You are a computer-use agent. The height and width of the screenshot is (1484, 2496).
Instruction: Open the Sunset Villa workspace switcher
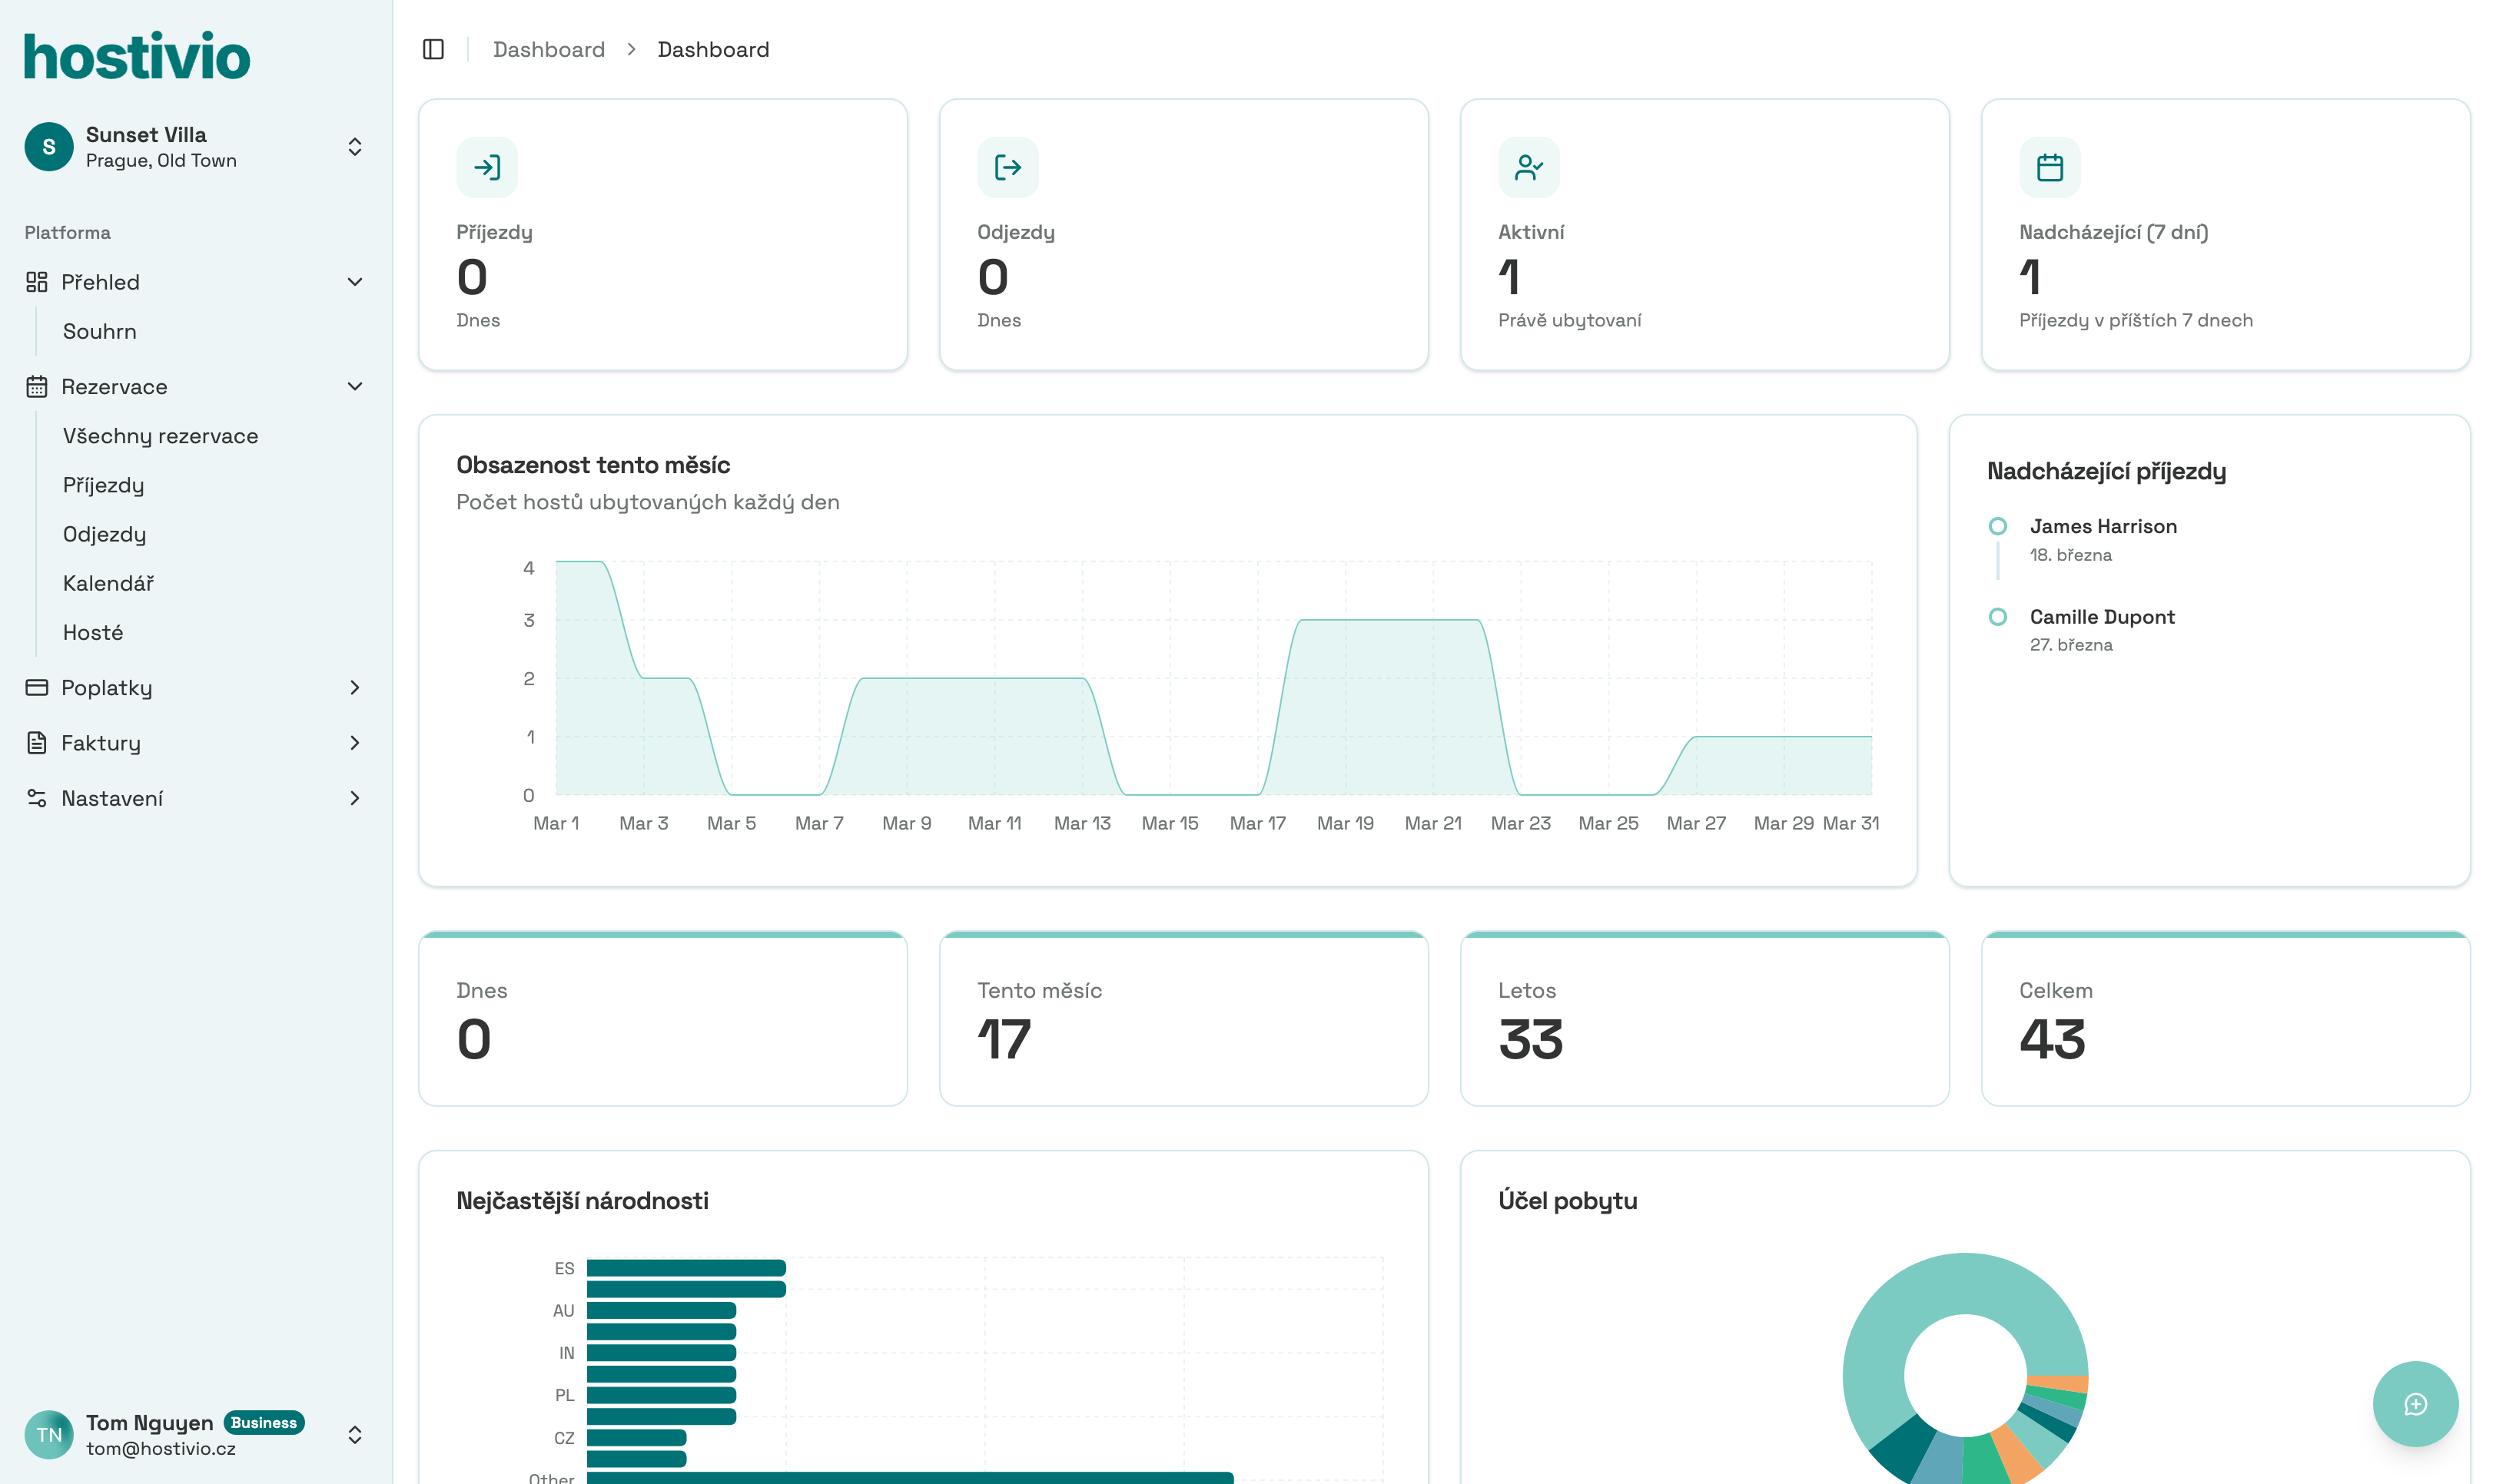click(x=355, y=146)
